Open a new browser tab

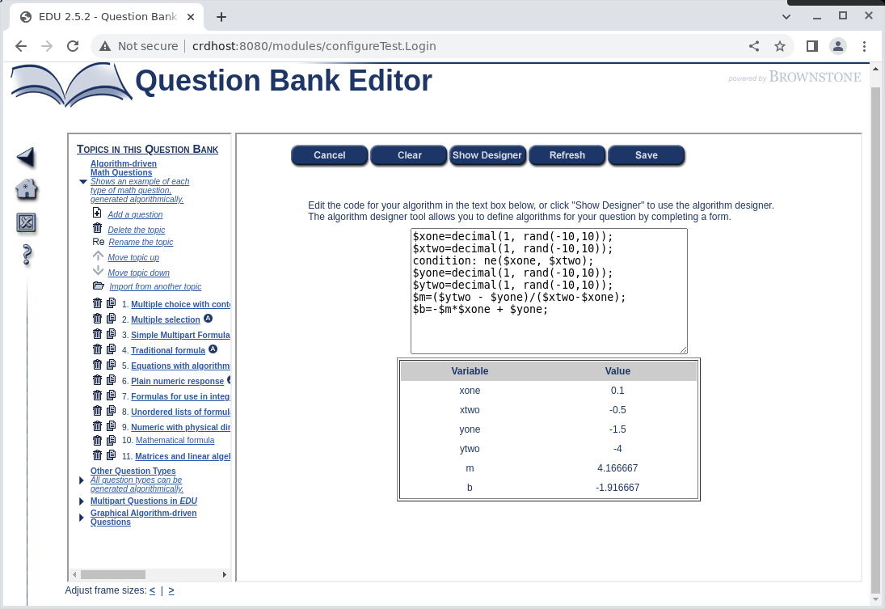221,17
